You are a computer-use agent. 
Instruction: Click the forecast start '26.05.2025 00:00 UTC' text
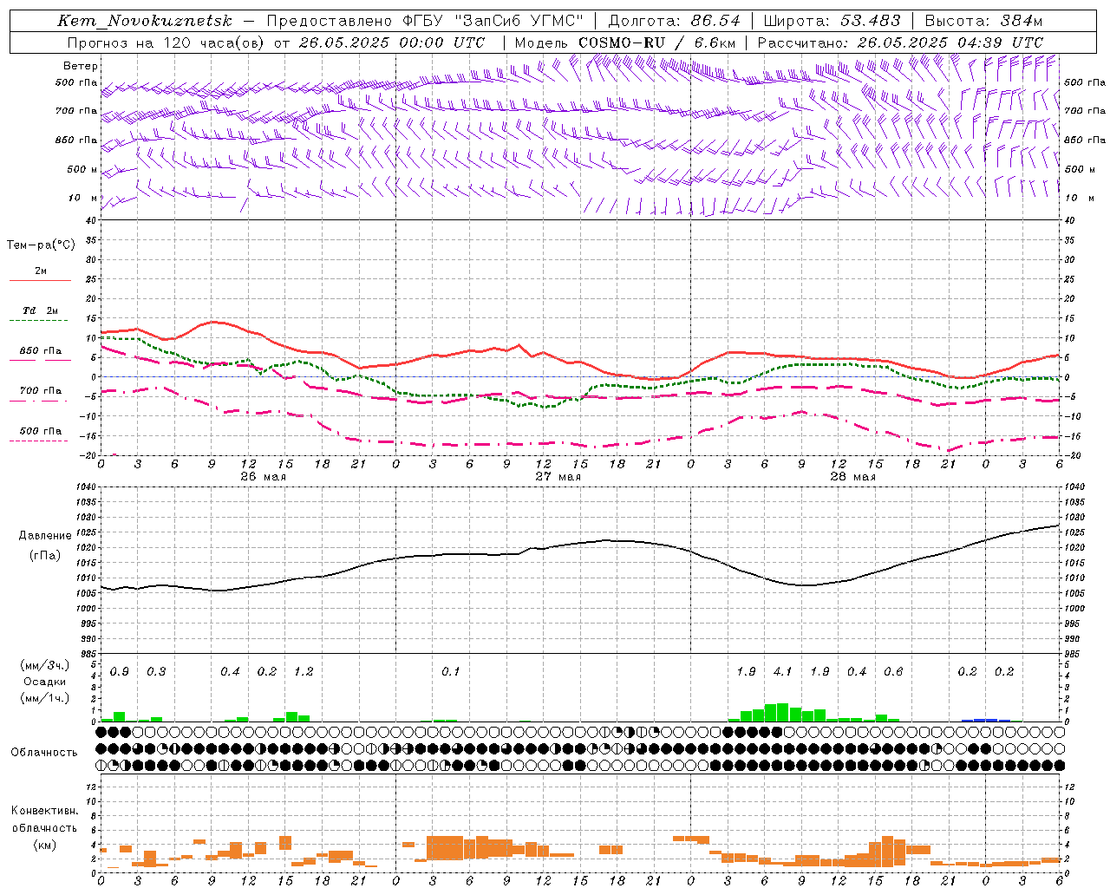tap(392, 42)
